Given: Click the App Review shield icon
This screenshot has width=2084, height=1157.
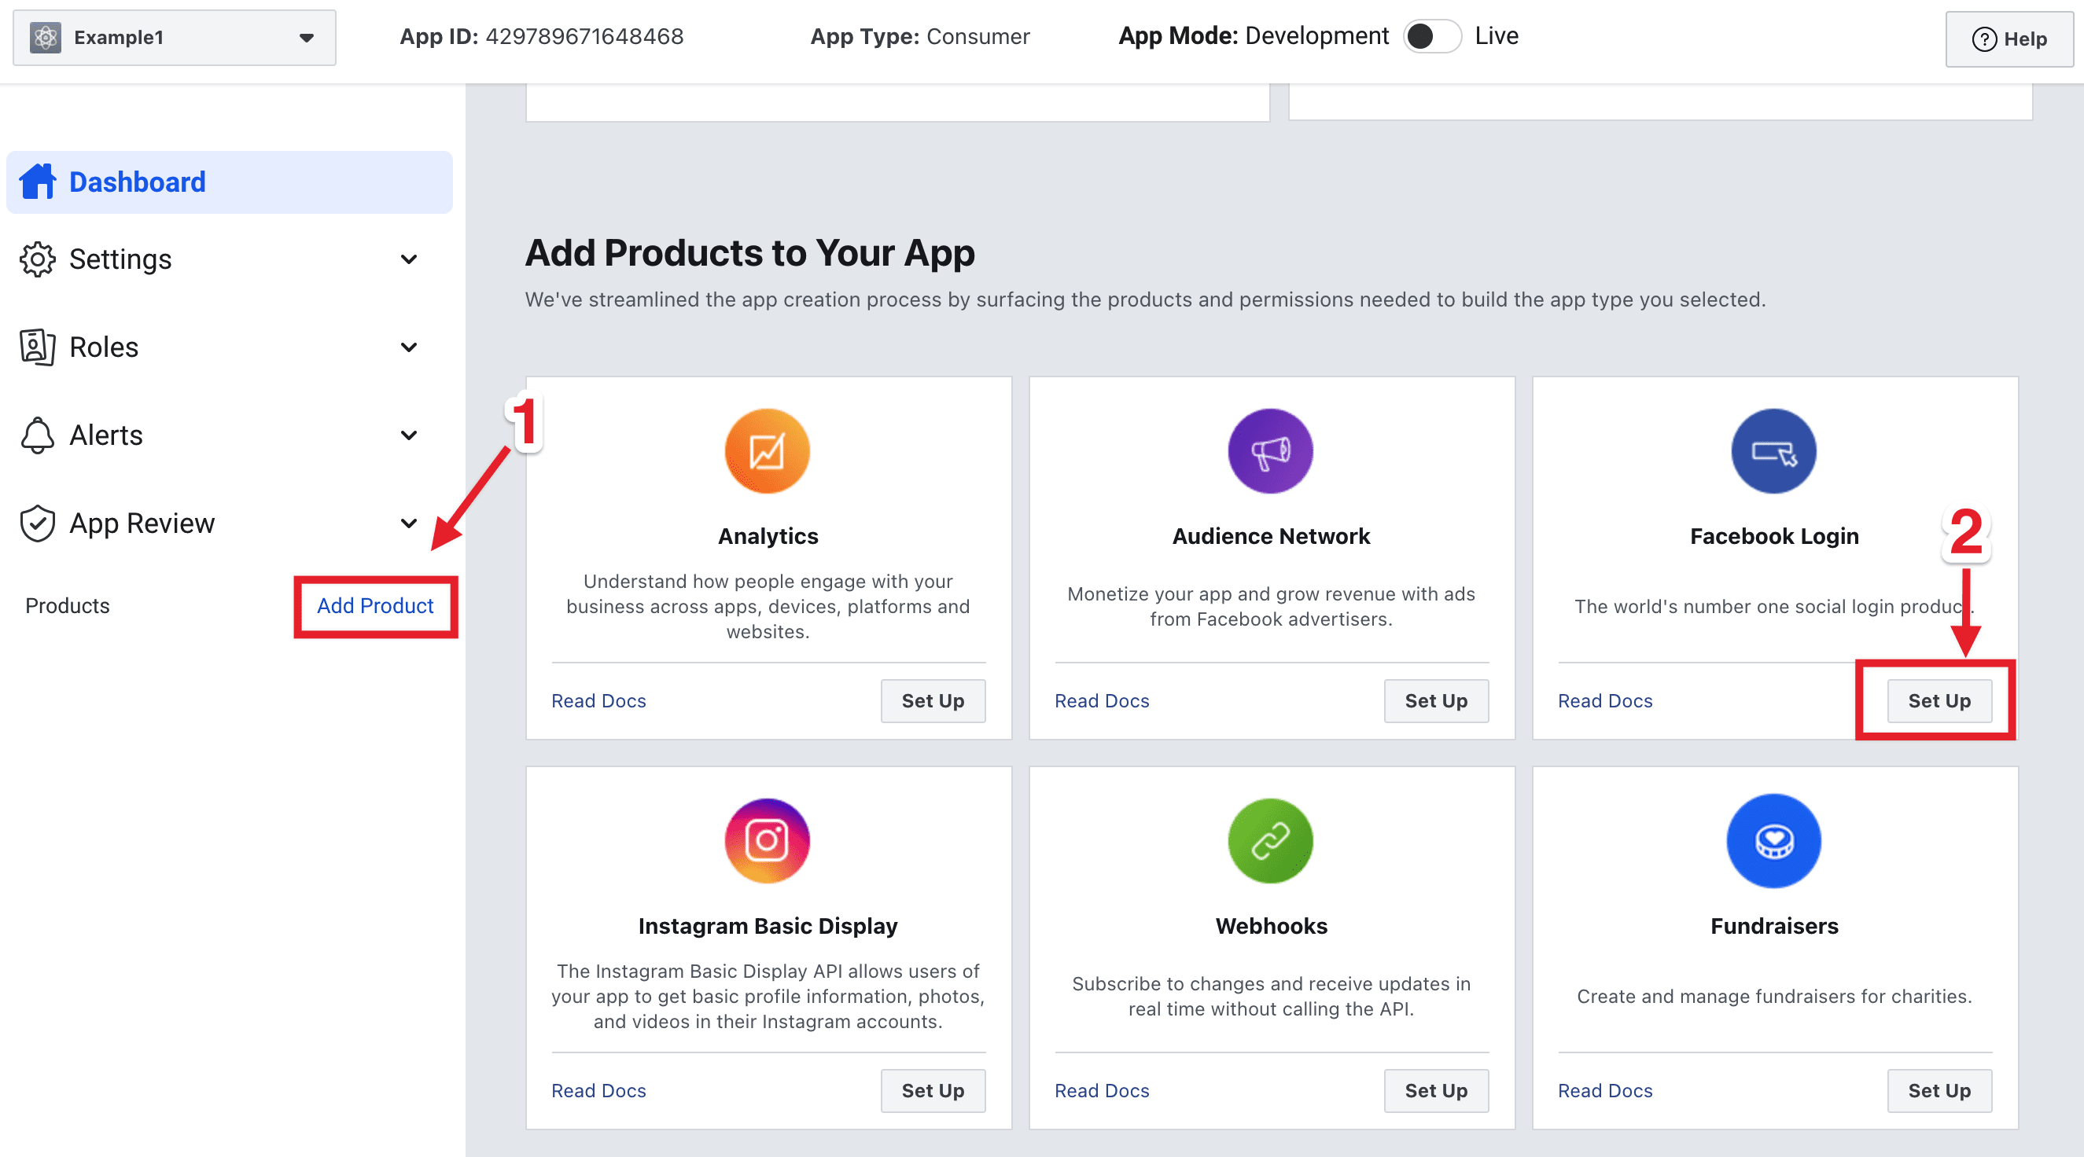Looking at the screenshot, I should pyautogui.click(x=37, y=523).
